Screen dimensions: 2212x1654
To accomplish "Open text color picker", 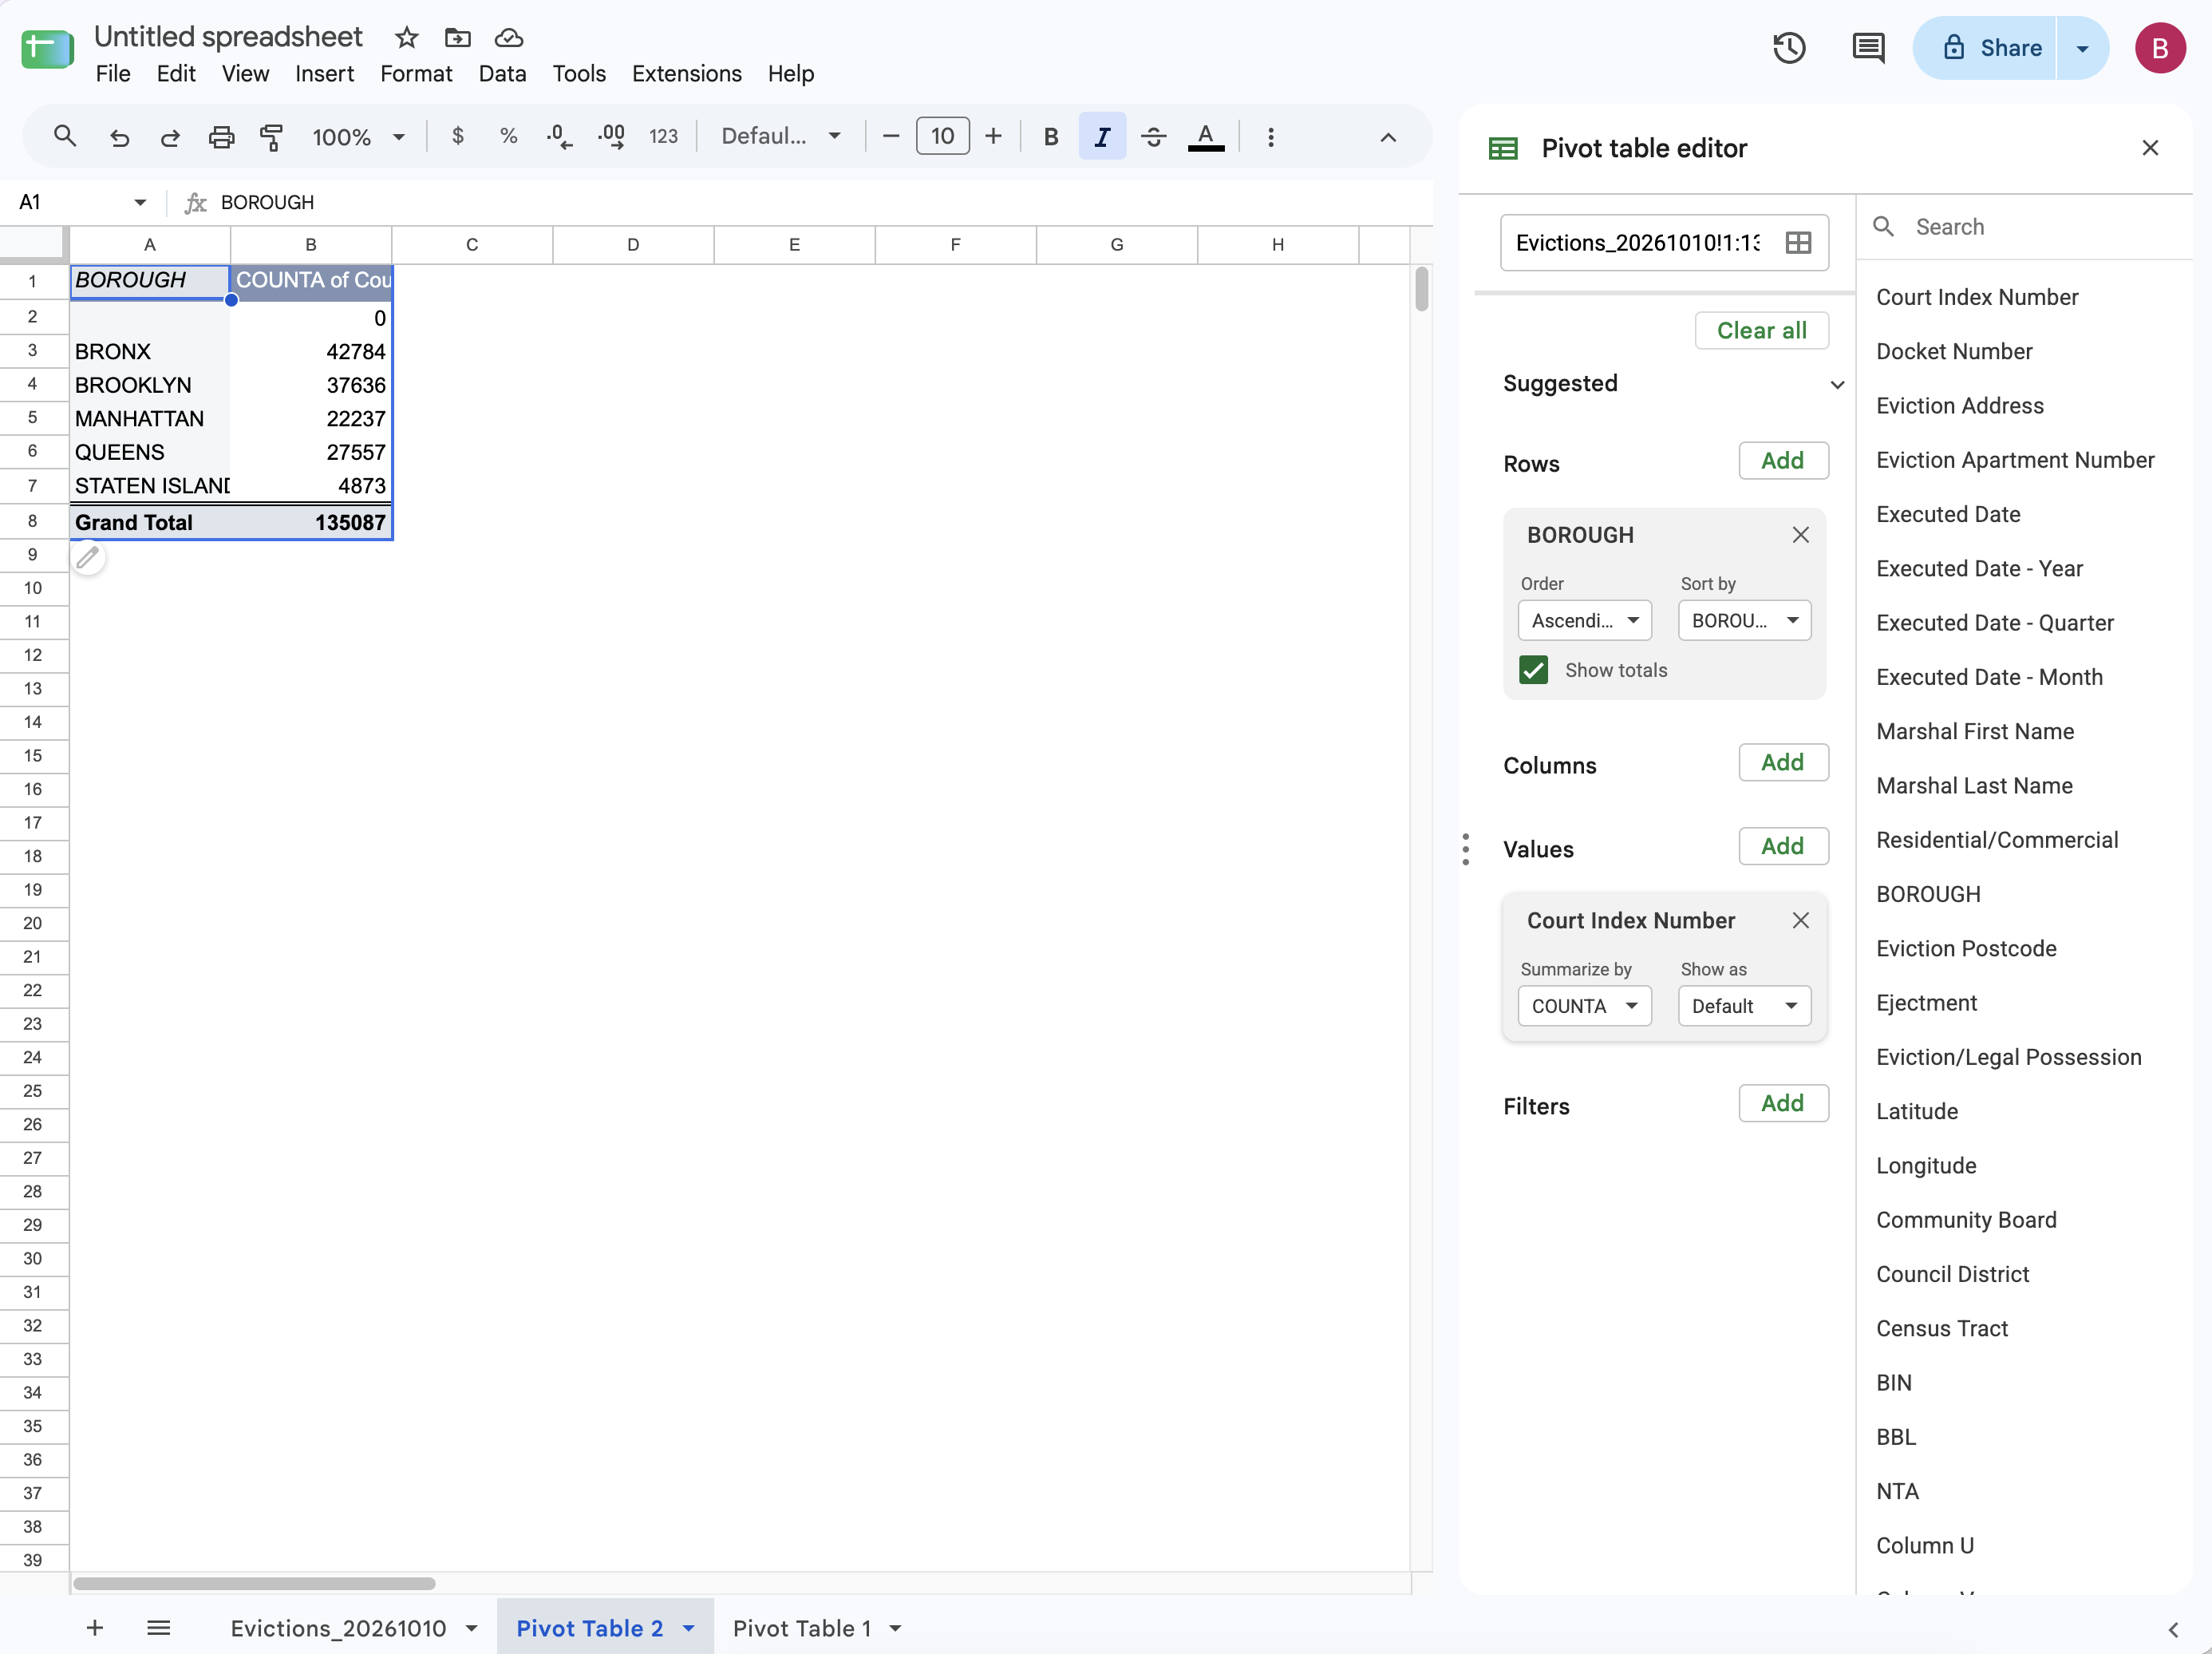I will point(1205,136).
